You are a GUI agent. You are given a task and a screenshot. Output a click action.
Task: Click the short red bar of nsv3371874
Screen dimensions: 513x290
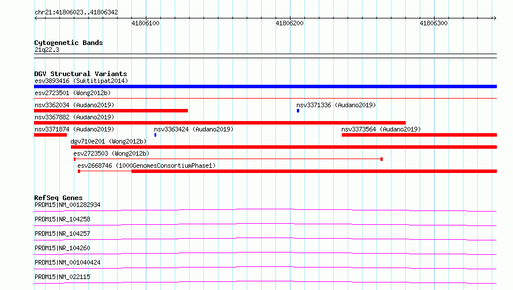(x=50, y=135)
